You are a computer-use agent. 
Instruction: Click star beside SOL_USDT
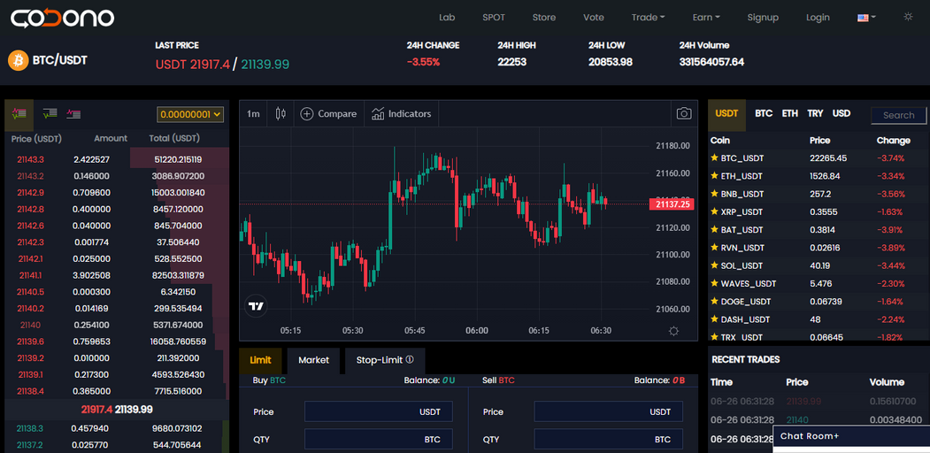coord(715,265)
